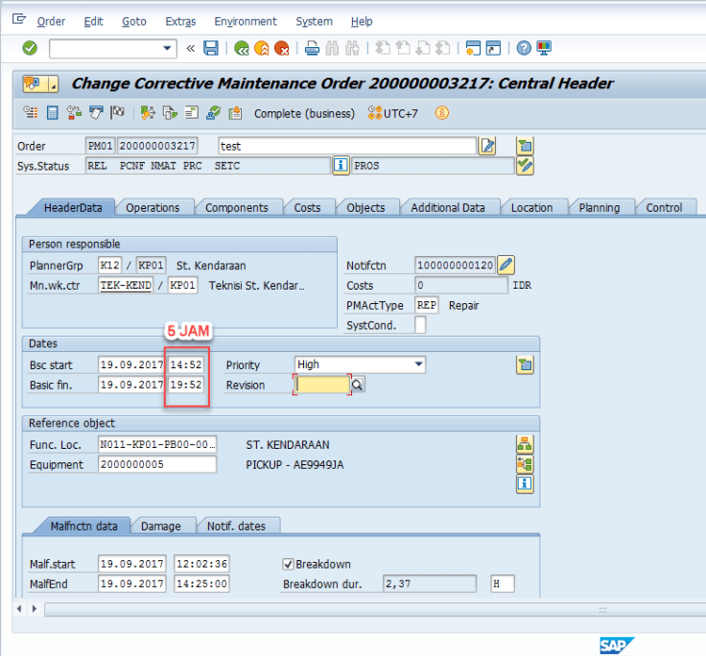Viewport: 706px width, 656px height.
Task: Click the UTC+7 time zone button
Action: coord(393,113)
